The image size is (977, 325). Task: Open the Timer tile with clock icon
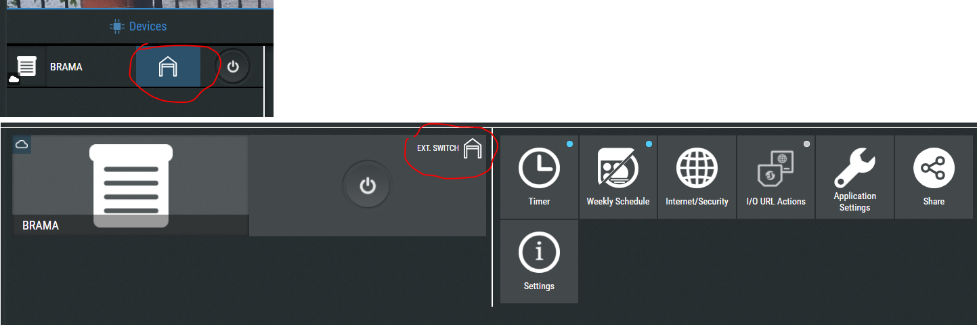click(x=539, y=177)
